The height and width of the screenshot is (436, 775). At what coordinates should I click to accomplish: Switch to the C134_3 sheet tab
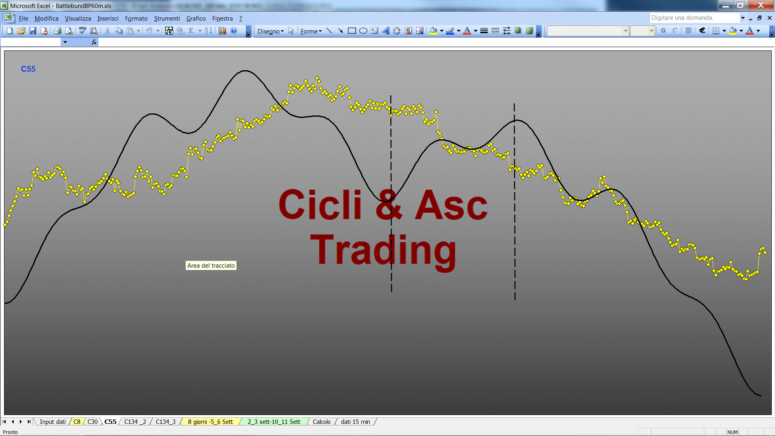point(165,422)
